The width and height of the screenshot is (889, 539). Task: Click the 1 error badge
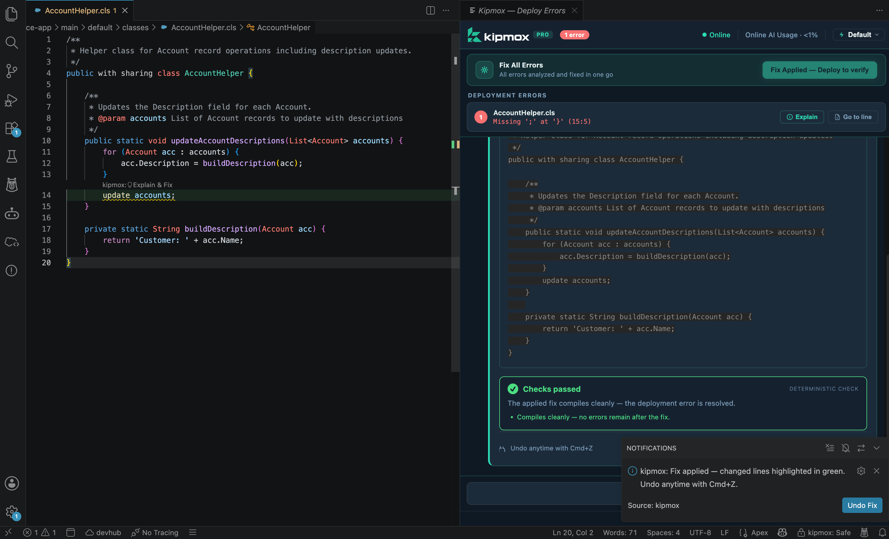point(575,35)
